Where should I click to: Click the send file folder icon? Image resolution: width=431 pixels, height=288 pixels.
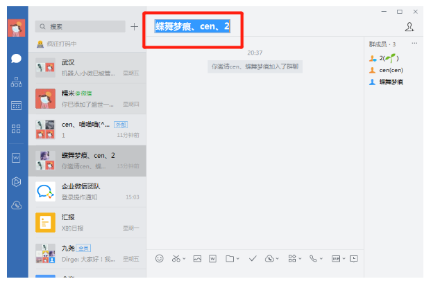pyautogui.click(x=230, y=258)
